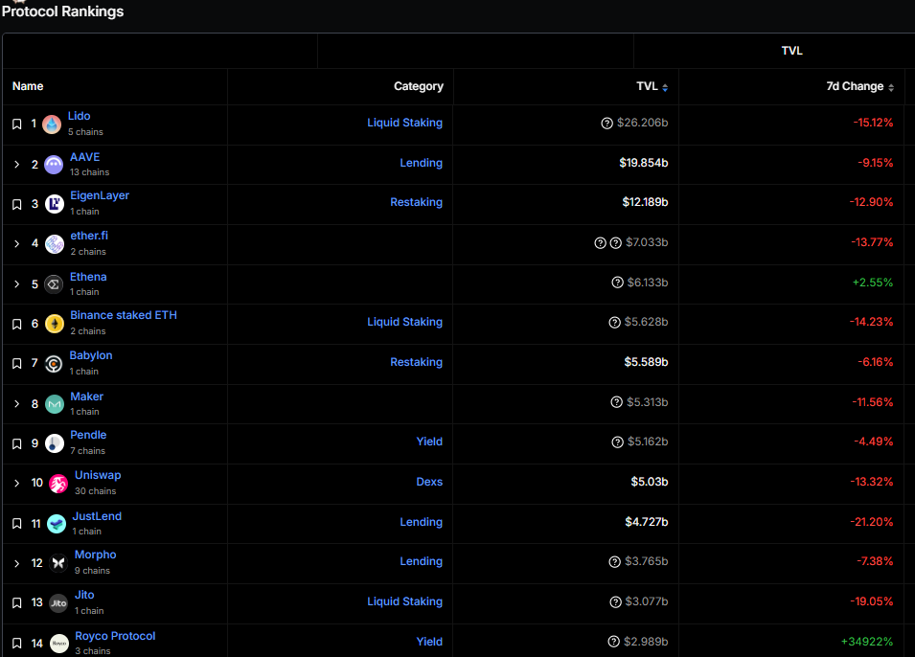
Task: Click the Jito logo icon
Action: coord(58,602)
